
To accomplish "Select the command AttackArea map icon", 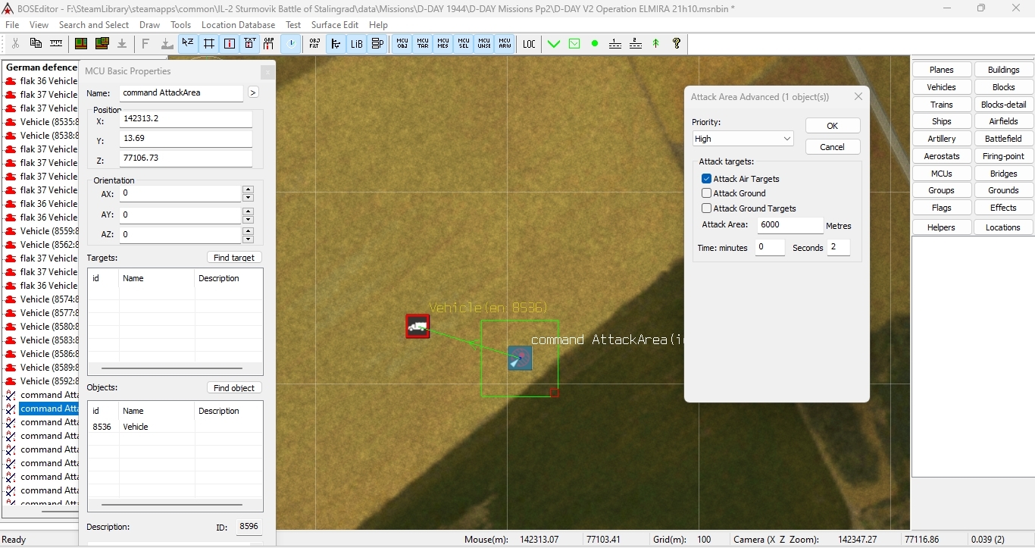I will pyautogui.click(x=520, y=358).
